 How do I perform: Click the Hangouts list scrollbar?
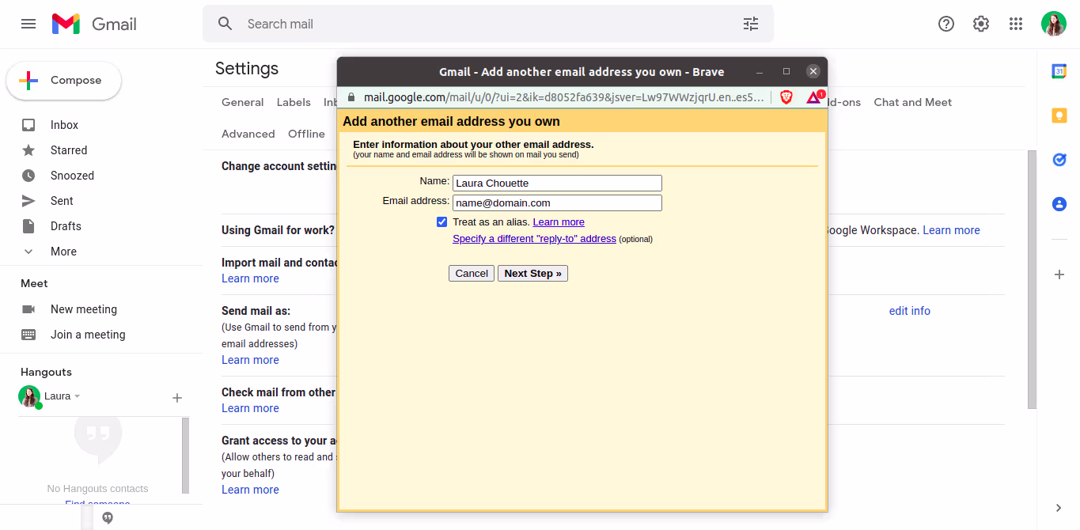185,456
